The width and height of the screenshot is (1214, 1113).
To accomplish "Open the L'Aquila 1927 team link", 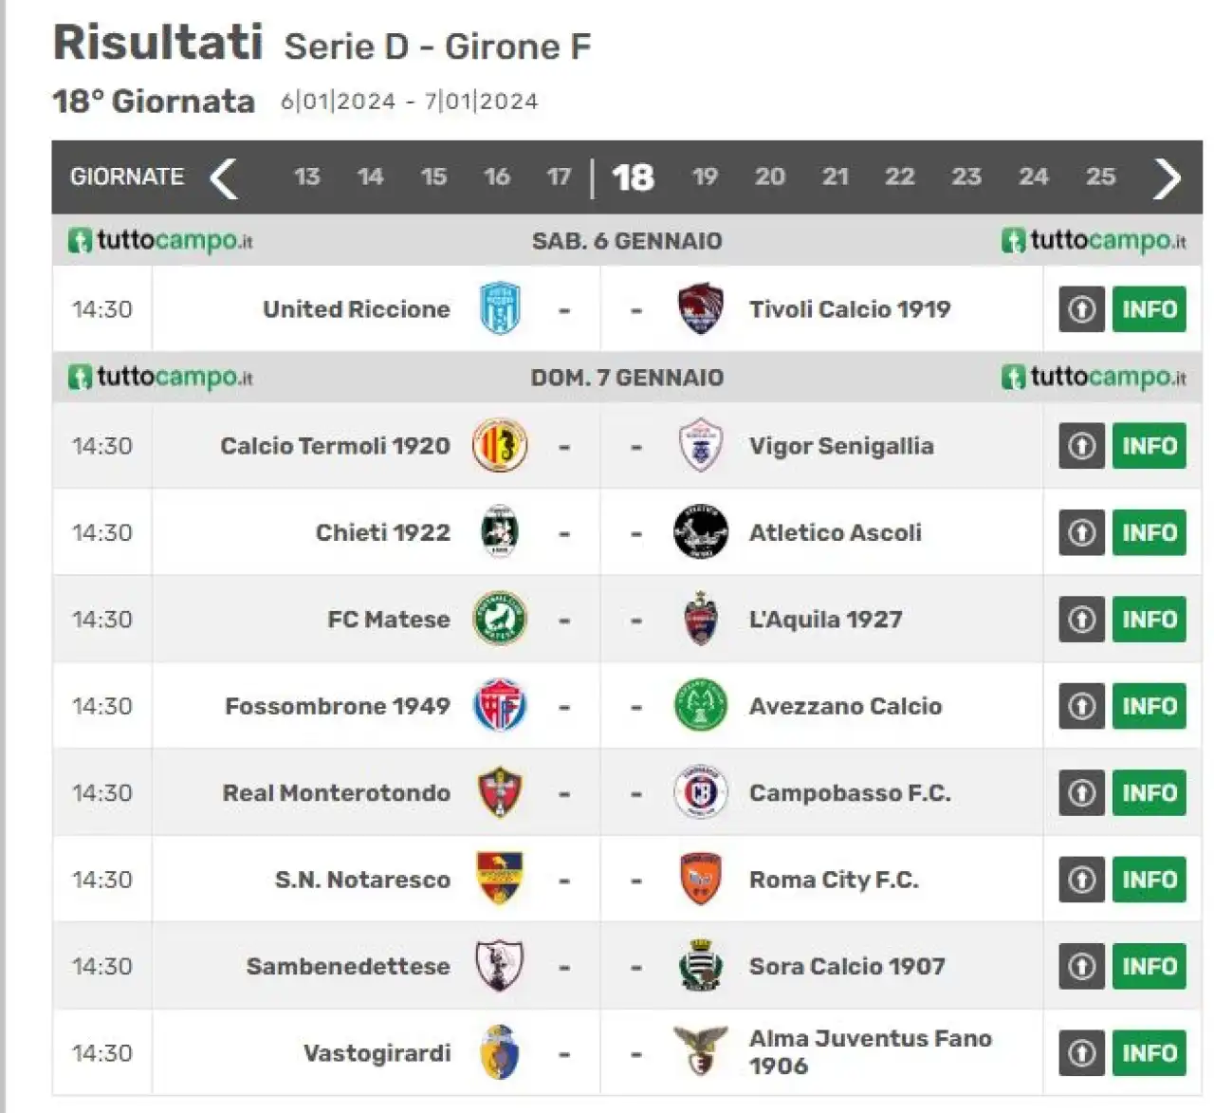I will point(825,620).
